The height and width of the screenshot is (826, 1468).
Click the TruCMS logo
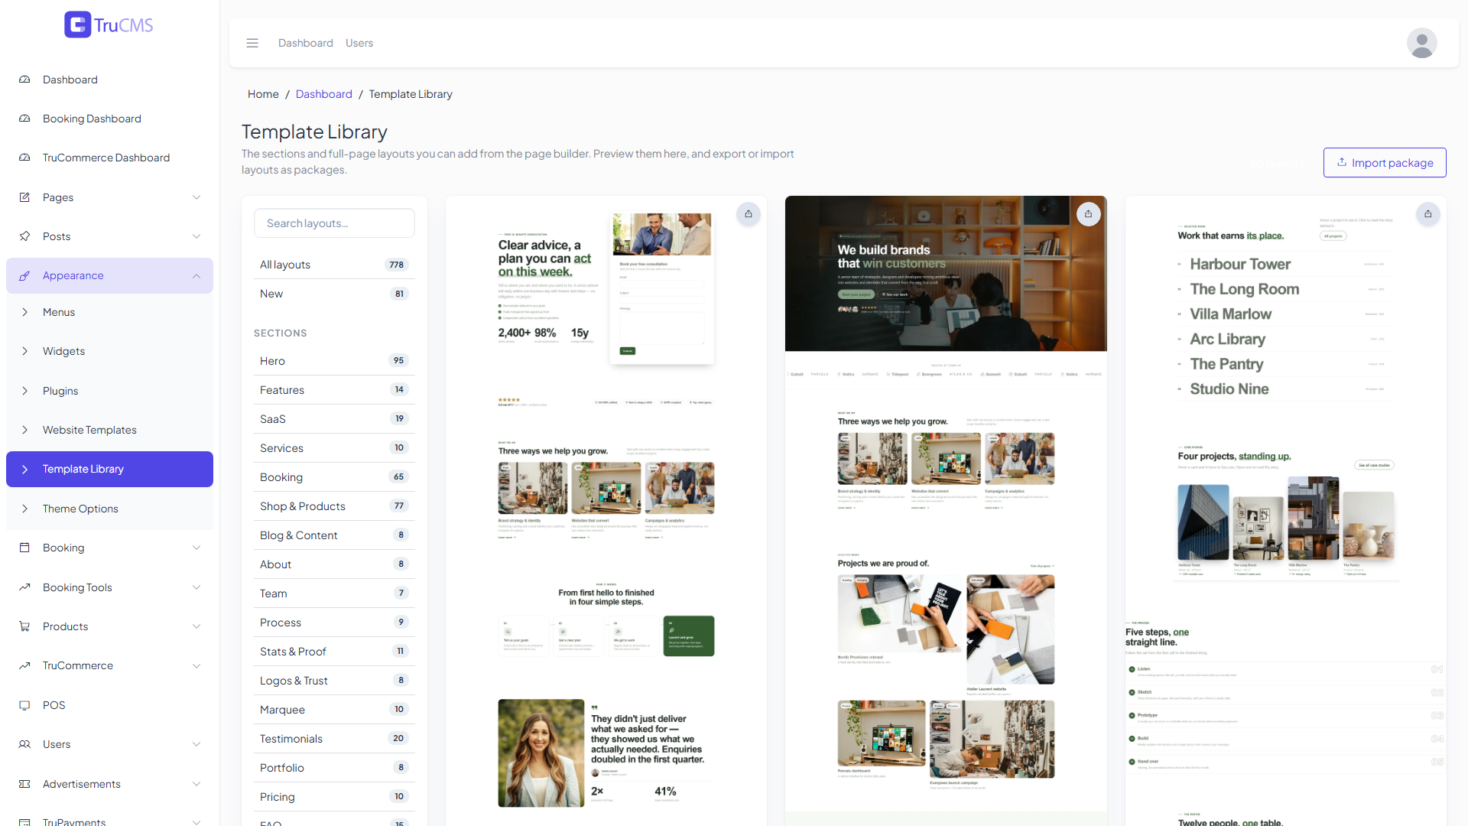click(109, 25)
